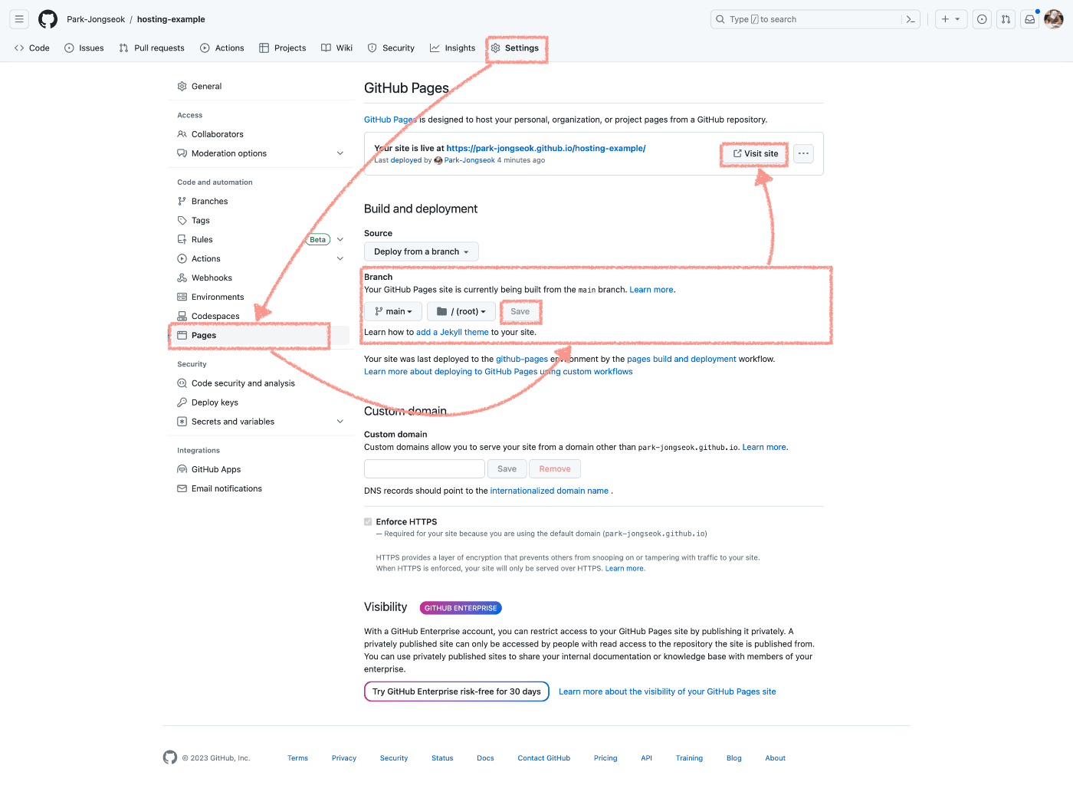Open the create new plus menu
The image size is (1073, 795).
click(951, 19)
